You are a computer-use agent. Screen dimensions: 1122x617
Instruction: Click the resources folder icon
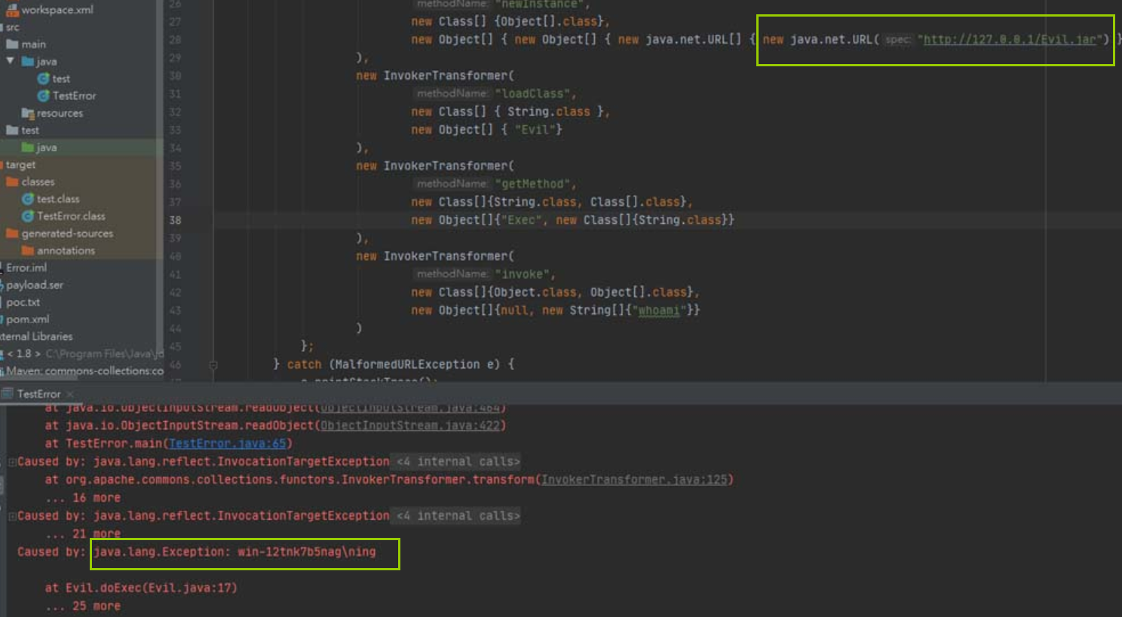point(29,113)
